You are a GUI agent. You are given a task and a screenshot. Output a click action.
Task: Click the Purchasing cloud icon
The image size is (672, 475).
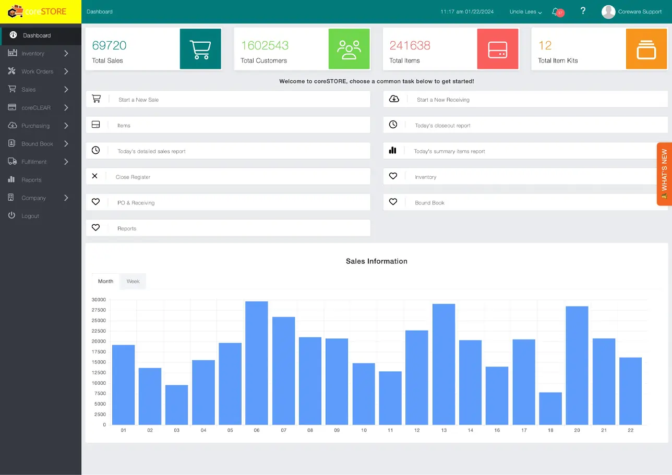point(12,126)
